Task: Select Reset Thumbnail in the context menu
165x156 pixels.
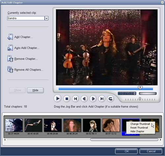Action: pos(139,128)
